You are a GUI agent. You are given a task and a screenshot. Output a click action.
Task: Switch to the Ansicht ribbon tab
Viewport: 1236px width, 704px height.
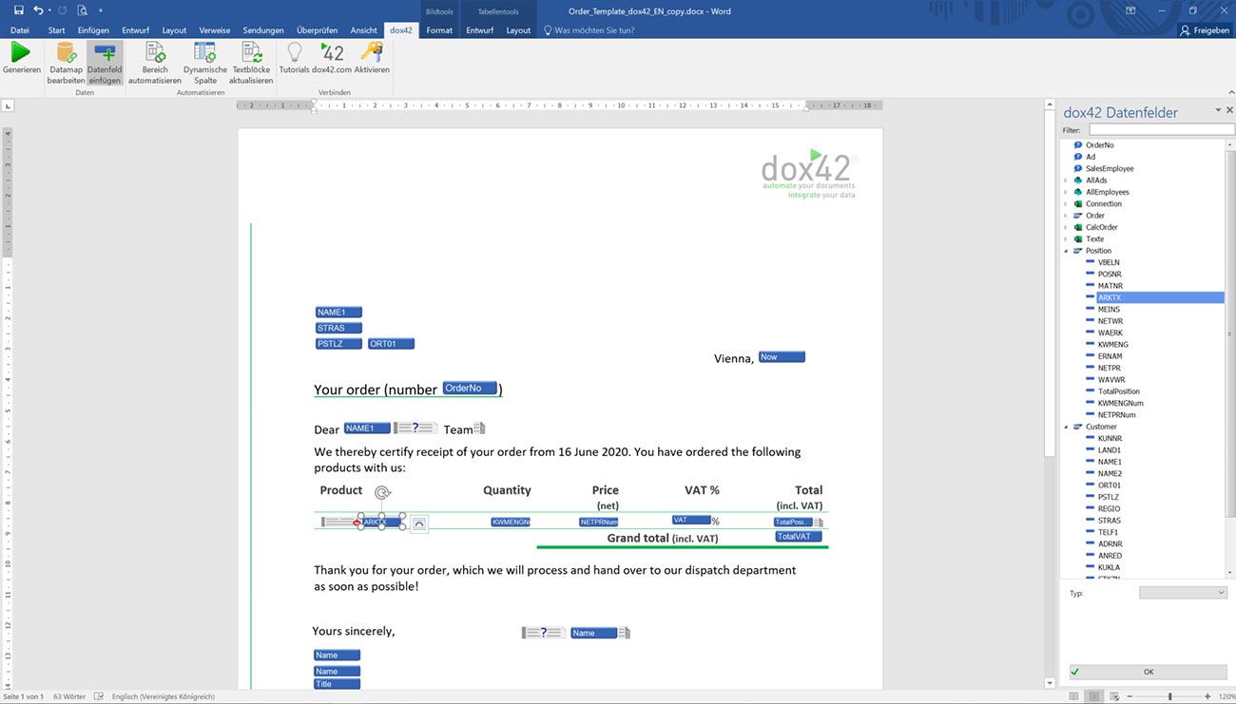point(364,30)
